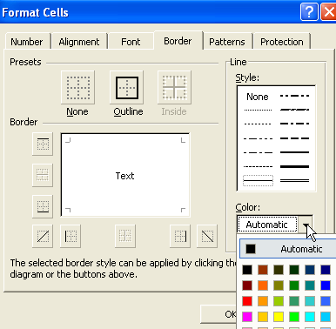Open the Help question mark button

(309, 12)
